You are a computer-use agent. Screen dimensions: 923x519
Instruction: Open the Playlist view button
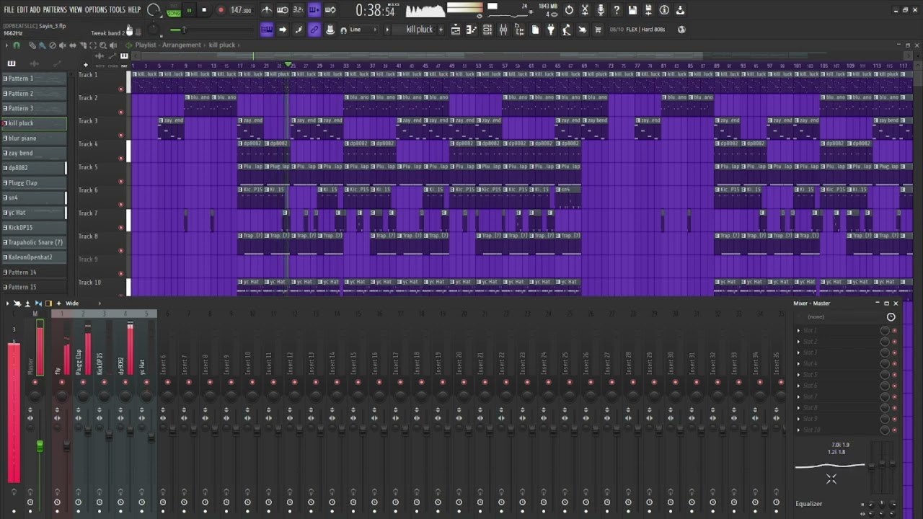point(456,30)
